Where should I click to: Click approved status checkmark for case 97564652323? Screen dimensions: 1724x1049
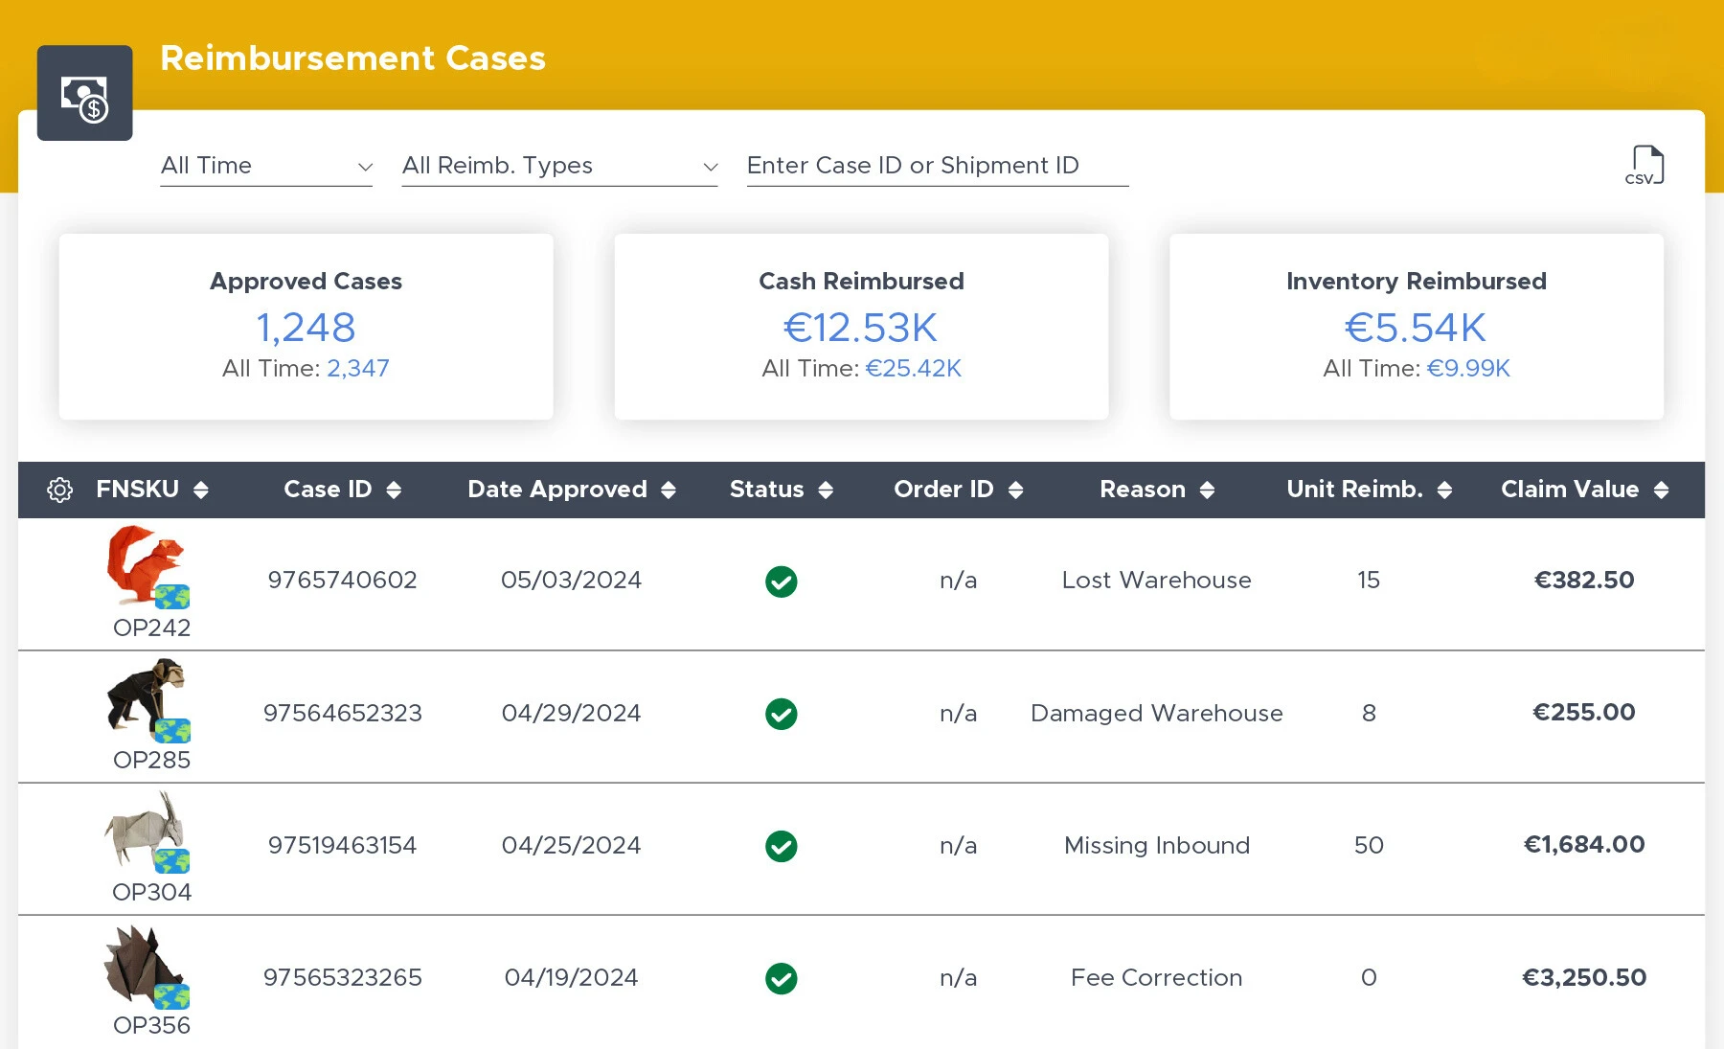782,714
